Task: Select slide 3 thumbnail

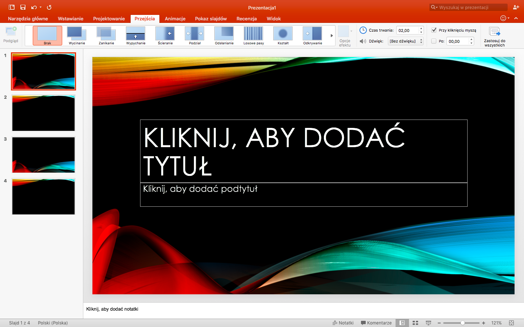Action: [x=43, y=155]
